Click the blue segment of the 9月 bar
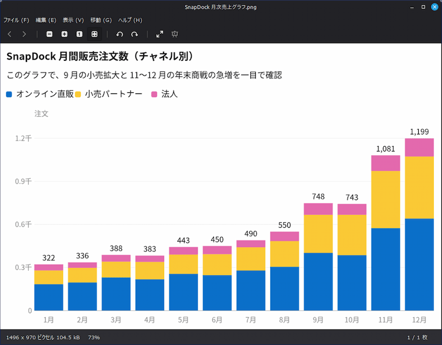Screen dimensions: 442x345 coord(318,281)
